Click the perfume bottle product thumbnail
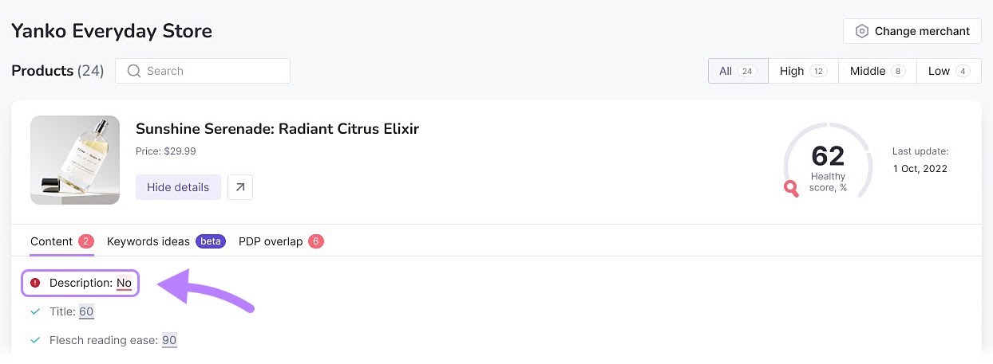The width and height of the screenshot is (993, 364). [75, 160]
